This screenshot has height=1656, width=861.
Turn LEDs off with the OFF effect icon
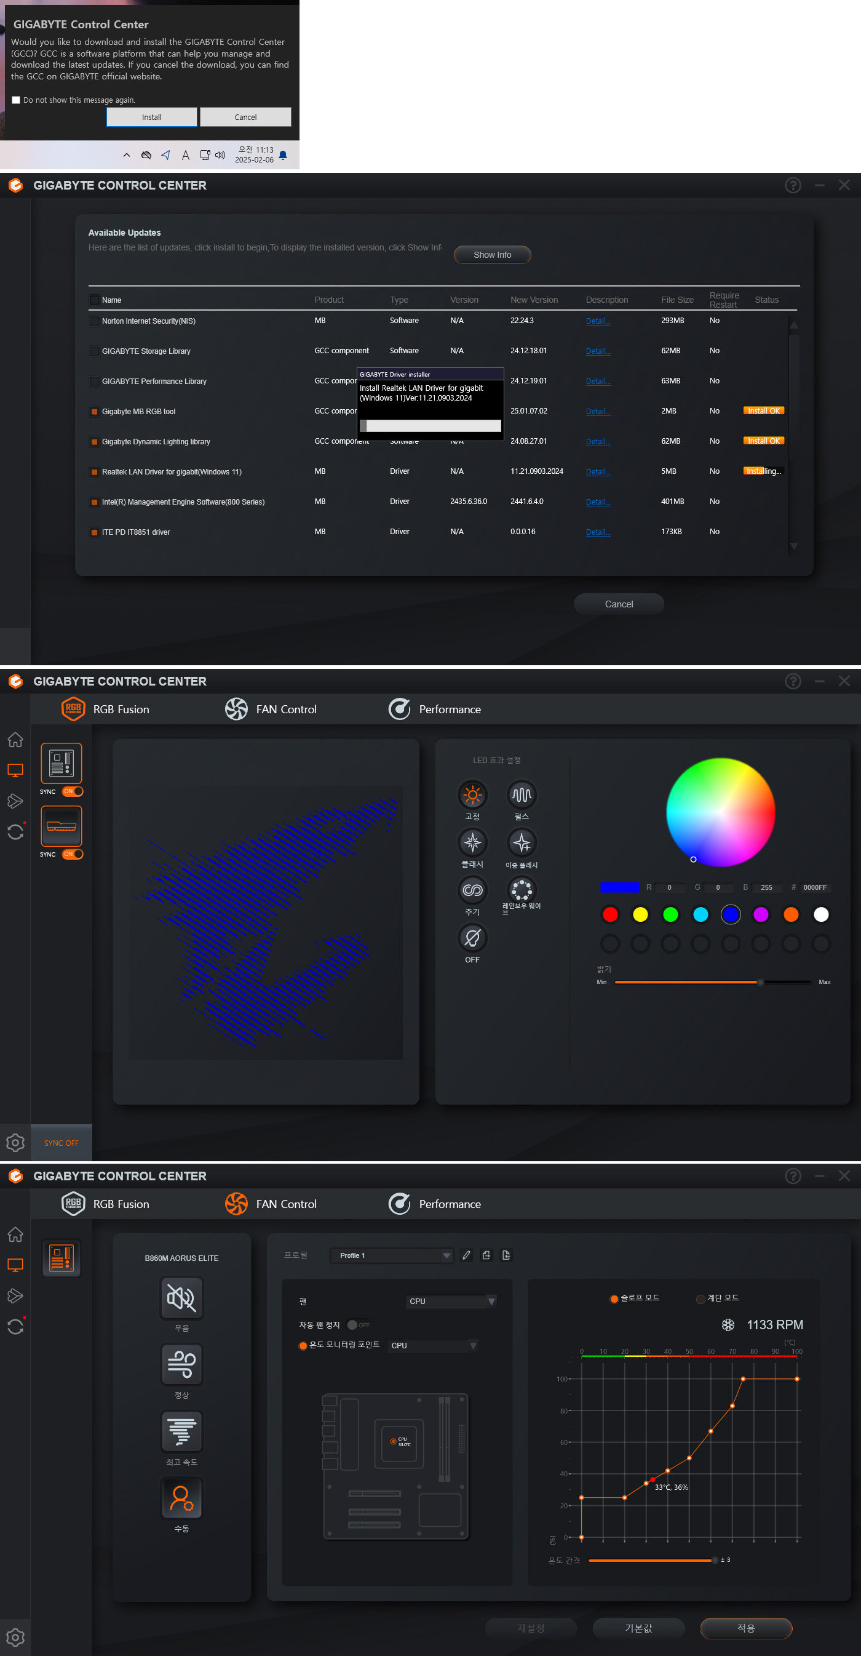[472, 938]
